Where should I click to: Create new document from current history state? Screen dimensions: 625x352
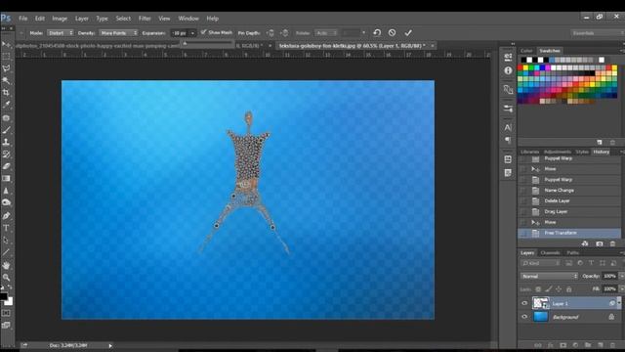coord(585,243)
